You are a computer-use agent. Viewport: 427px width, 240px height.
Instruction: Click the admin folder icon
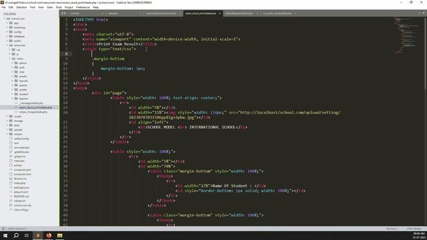coord(16,63)
